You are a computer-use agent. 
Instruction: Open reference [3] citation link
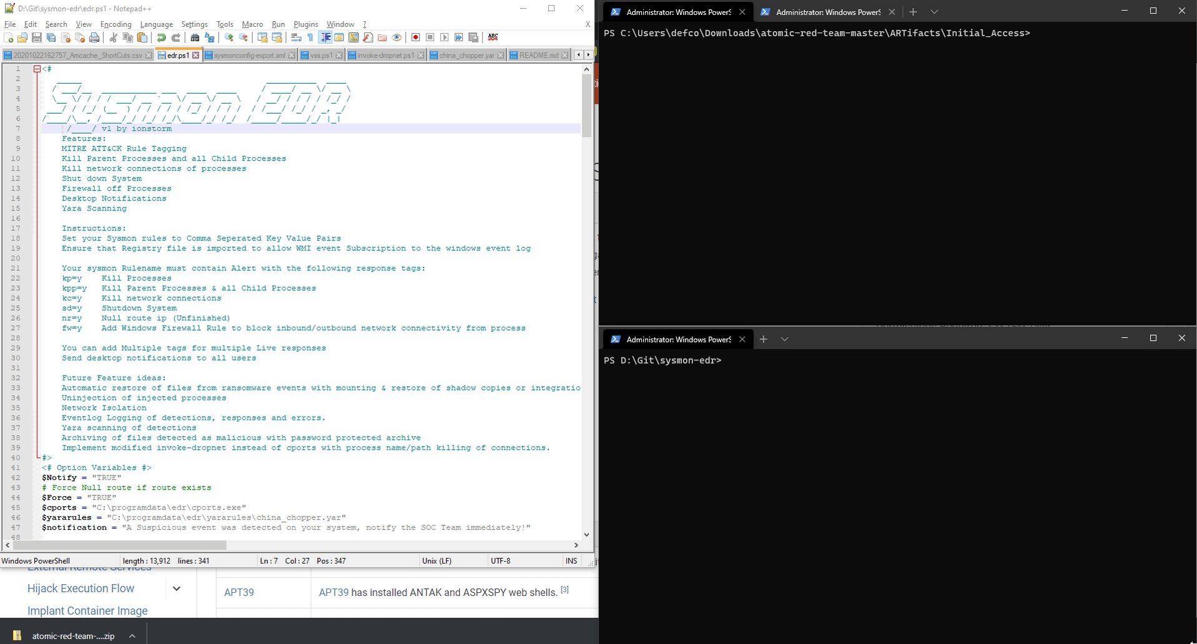(564, 589)
